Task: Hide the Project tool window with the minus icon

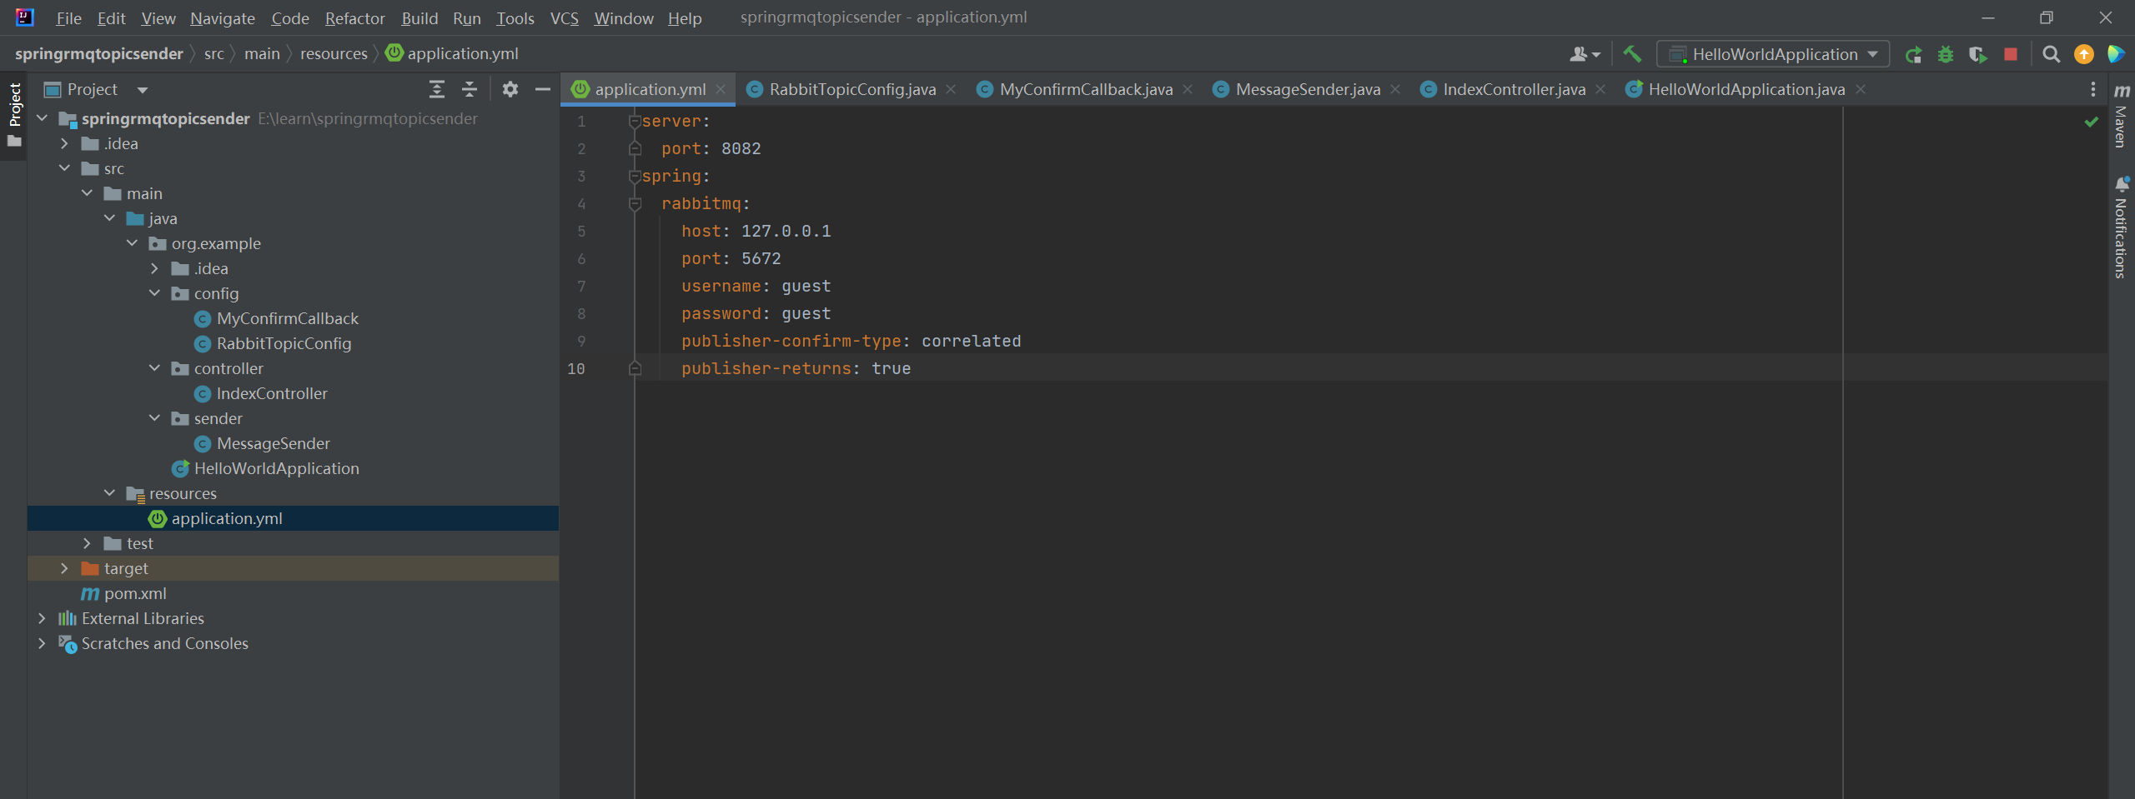Action: point(543,89)
